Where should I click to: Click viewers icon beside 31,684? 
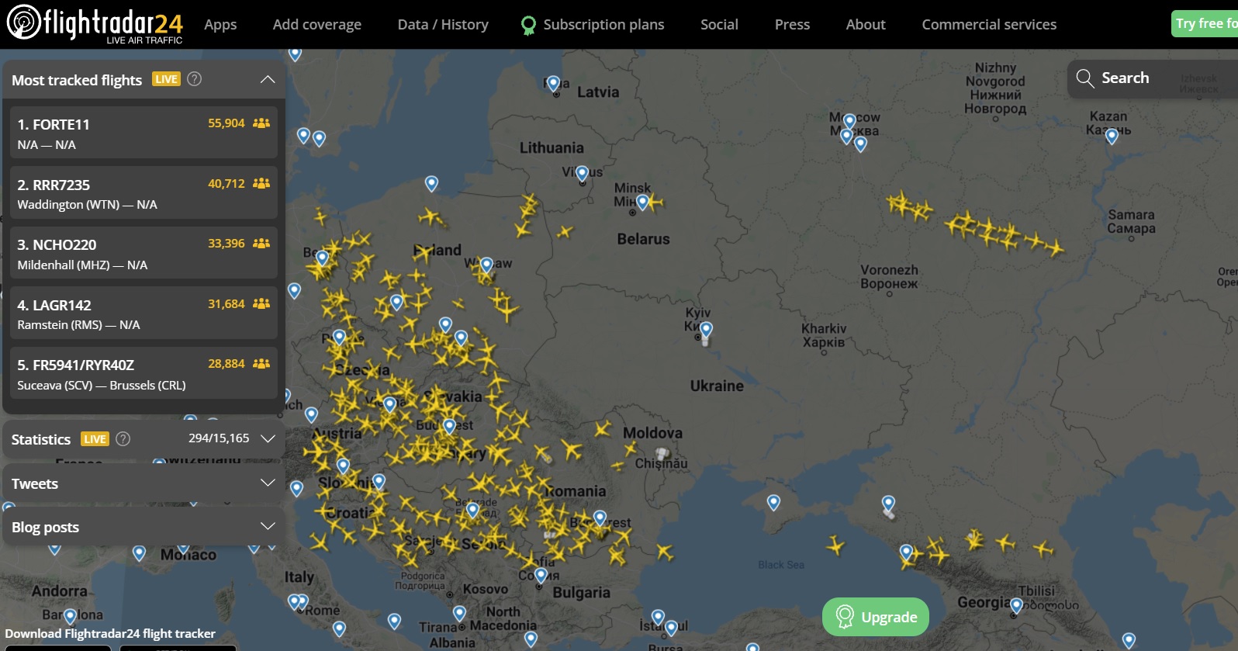[x=261, y=304]
